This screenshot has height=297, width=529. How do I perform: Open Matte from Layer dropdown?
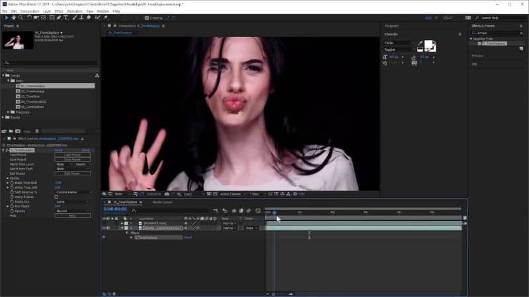64,164
